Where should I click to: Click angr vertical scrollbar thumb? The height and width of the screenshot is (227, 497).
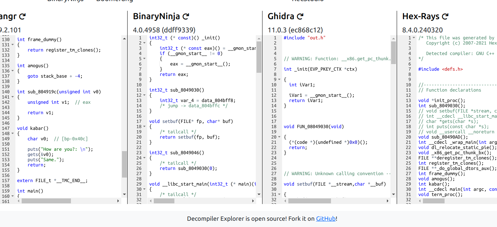point(124,164)
